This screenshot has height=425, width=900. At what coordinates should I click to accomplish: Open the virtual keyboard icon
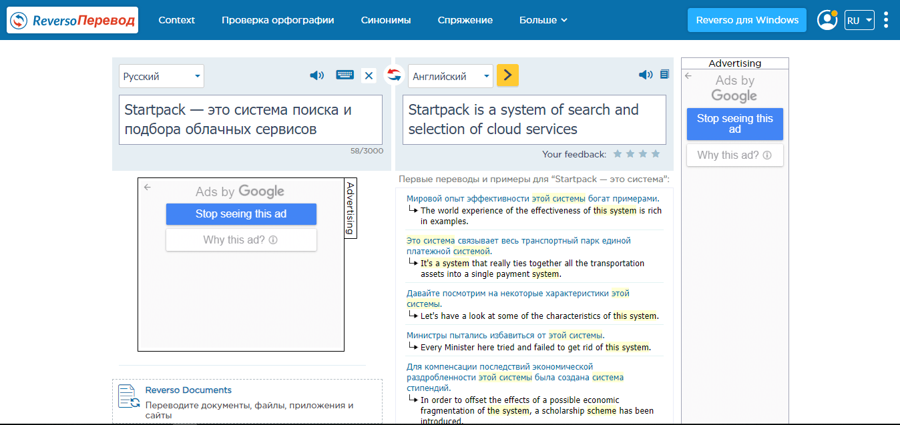tap(345, 75)
